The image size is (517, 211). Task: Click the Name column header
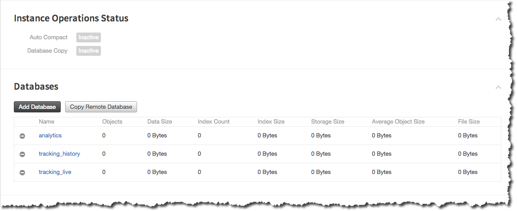pos(46,121)
